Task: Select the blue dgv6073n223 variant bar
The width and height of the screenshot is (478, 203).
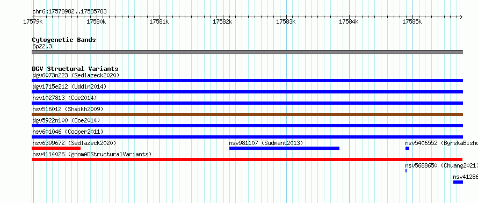Action: click(x=247, y=81)
